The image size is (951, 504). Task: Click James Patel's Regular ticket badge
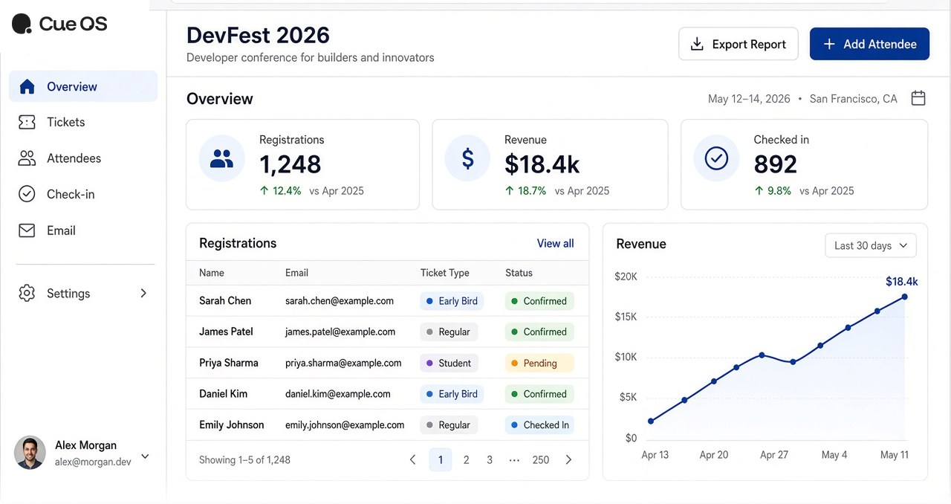pyautogui.click(x=449, y=332)
